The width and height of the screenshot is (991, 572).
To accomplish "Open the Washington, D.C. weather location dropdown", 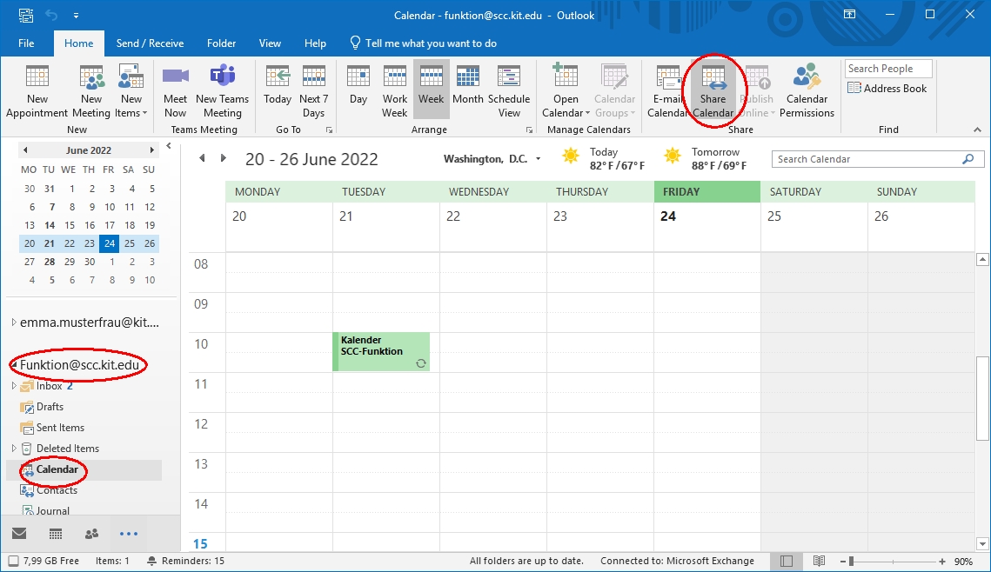I will [x=539, y=159].
